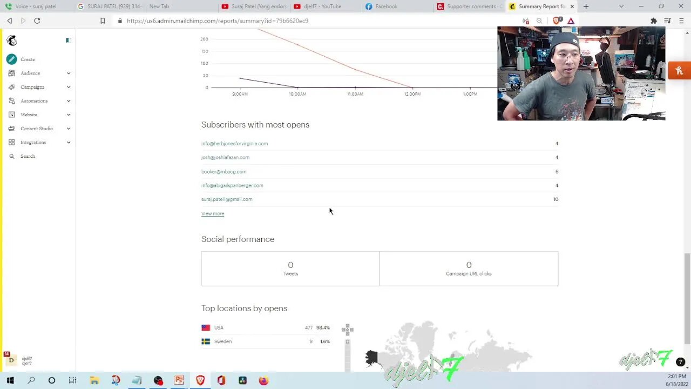Expand the Audience menu chevron
This screenshot has width=691, height=389.
(x=69, y=73)
